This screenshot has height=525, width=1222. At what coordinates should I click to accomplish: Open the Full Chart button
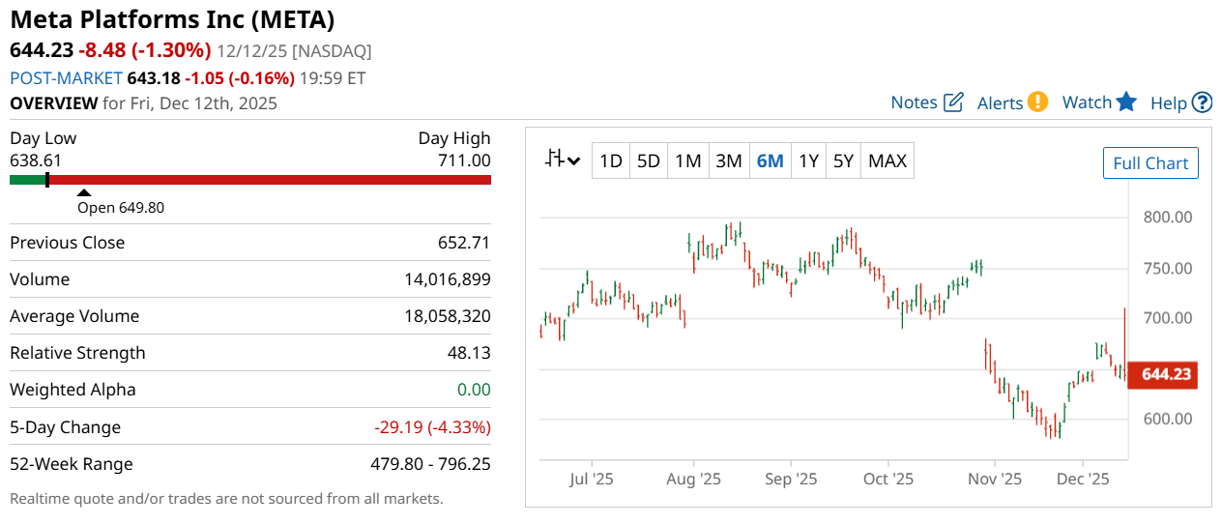(1150, 163)
